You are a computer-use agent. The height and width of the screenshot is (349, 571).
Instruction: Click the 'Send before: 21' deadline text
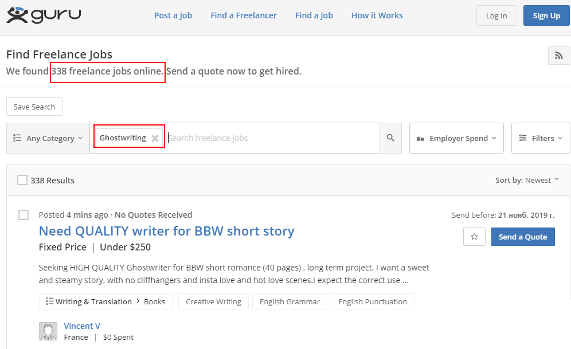click(x=503, y=215)
